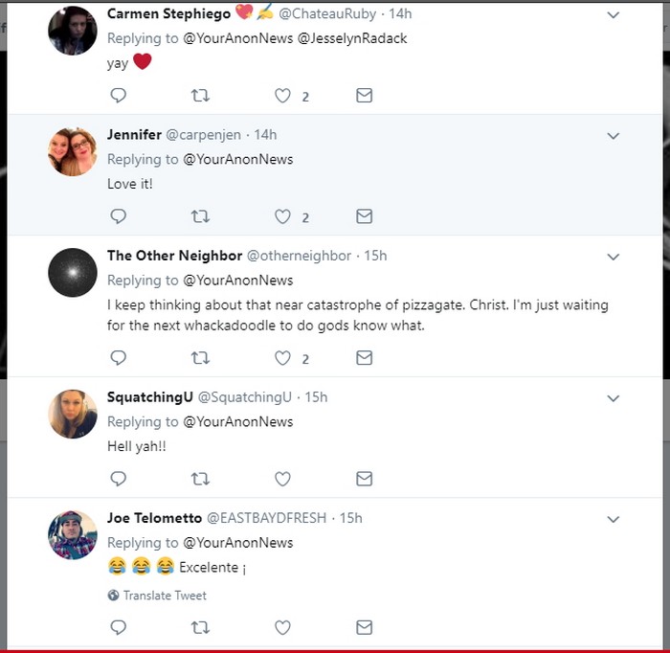Reply to Carmen Stephiego's tweet
This screenshot has height=653, width=670.
click(119, 96)
